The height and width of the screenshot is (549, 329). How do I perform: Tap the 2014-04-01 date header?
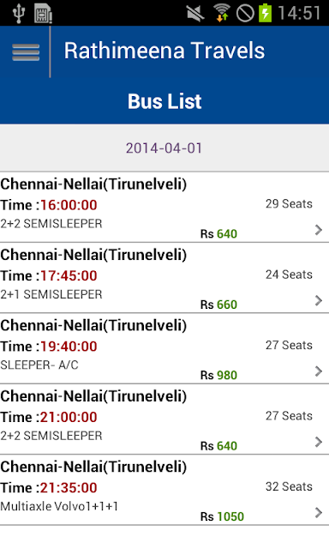164,148
